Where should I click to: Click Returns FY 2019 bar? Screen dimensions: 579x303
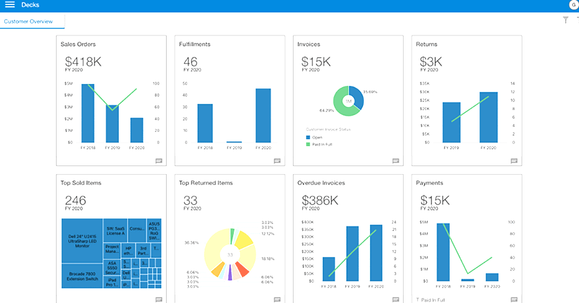click(x=452, y=123)
